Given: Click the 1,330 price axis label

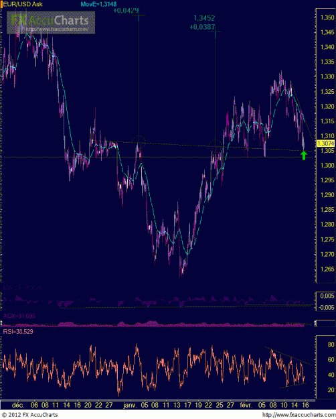Looking at the screenshot, I should pyautogui.click(x=327, y=76).
